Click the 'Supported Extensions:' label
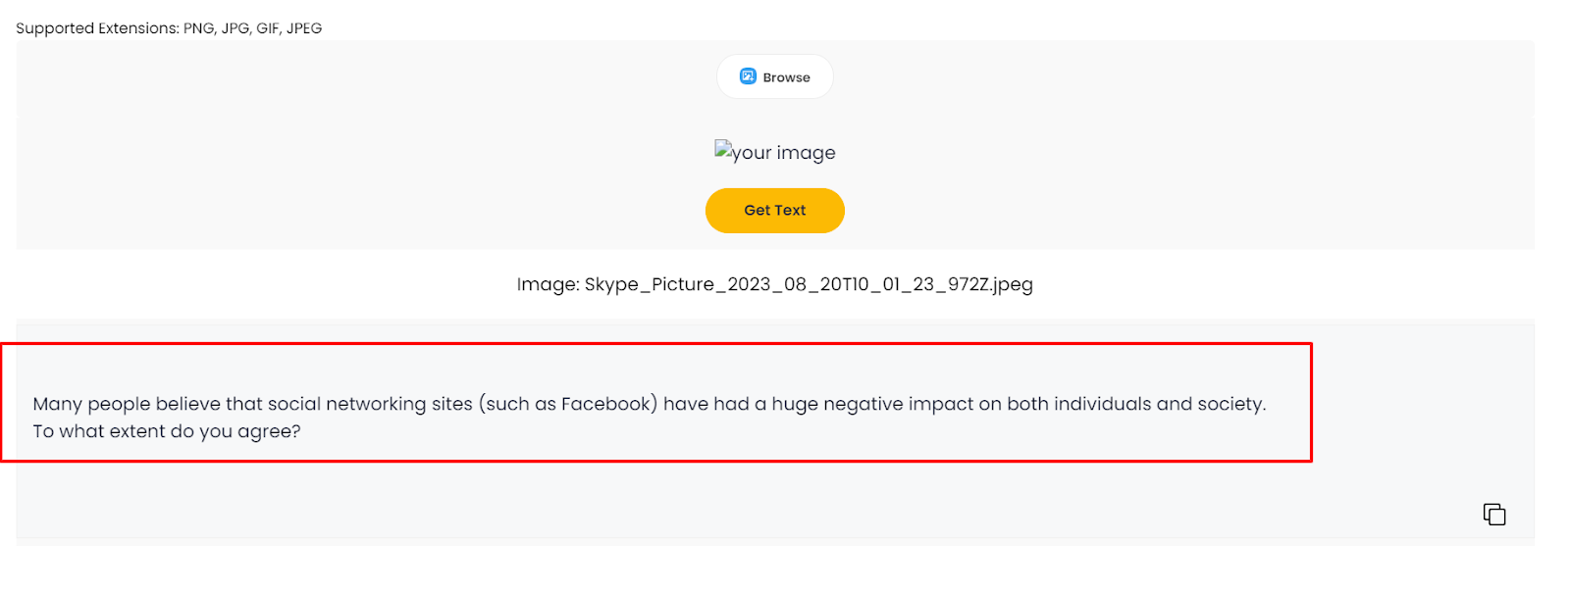 coord(97,28)
